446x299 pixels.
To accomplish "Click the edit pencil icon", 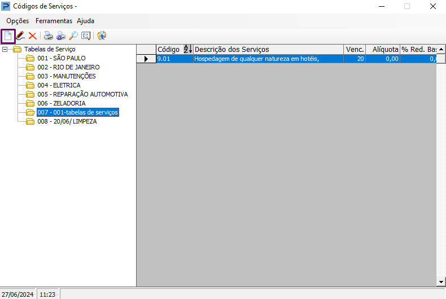I will point(20,36).
